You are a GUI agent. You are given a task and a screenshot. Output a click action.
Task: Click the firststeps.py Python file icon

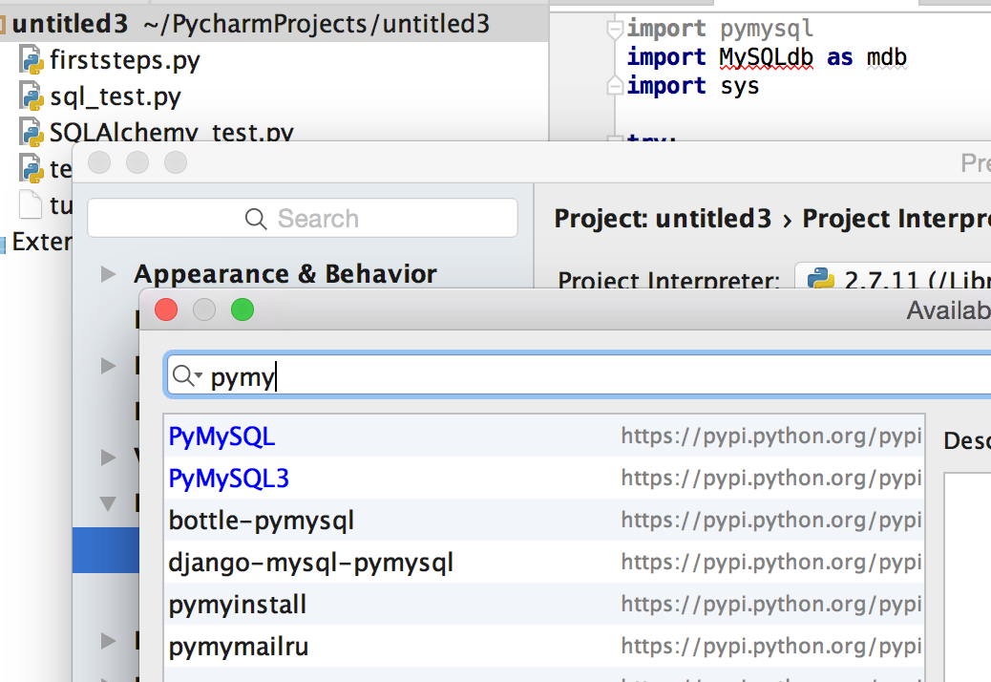(x=32, y=63)
